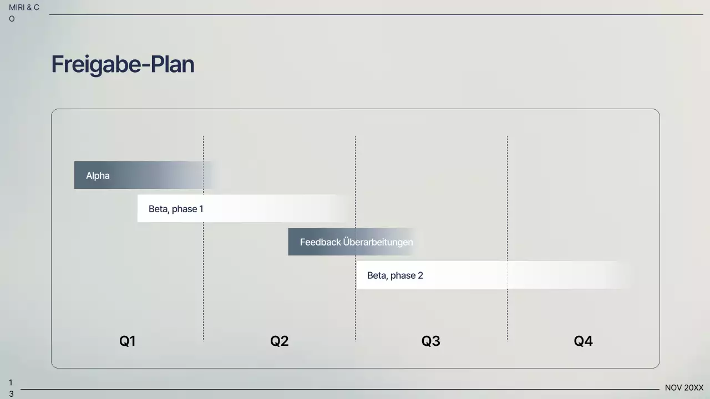Click the Q3 quarter label
This screenshot has width=710, height=399.
[x=430, y=341]
